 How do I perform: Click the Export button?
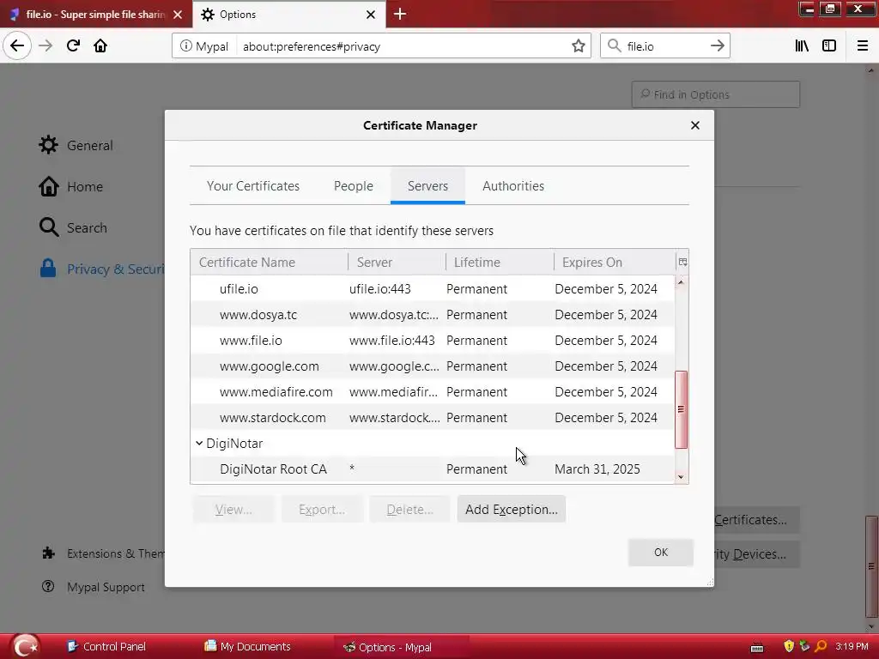(x=322, y=510)
